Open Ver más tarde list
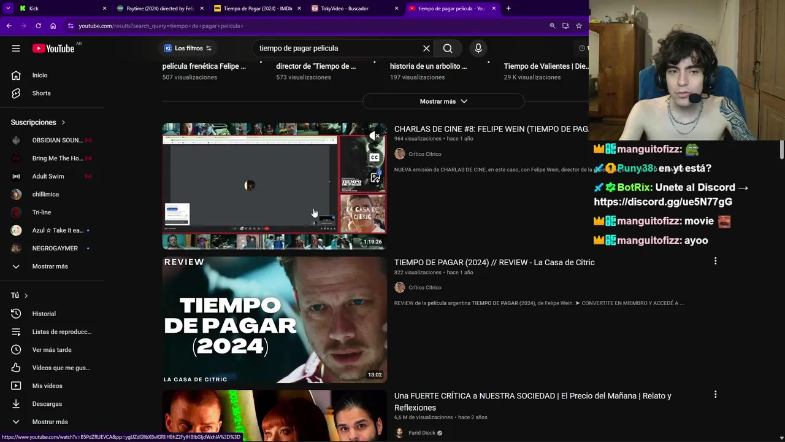 [x=52, y=350]
